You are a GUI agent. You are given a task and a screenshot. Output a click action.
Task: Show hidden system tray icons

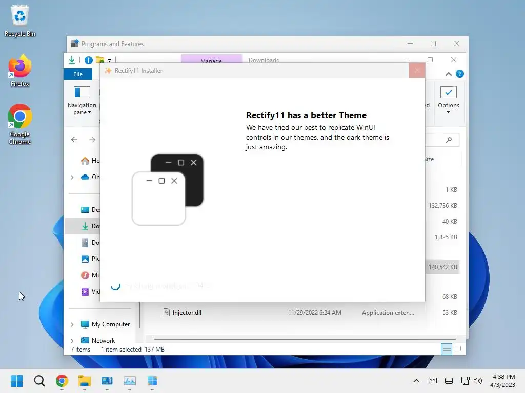(416, 381)
